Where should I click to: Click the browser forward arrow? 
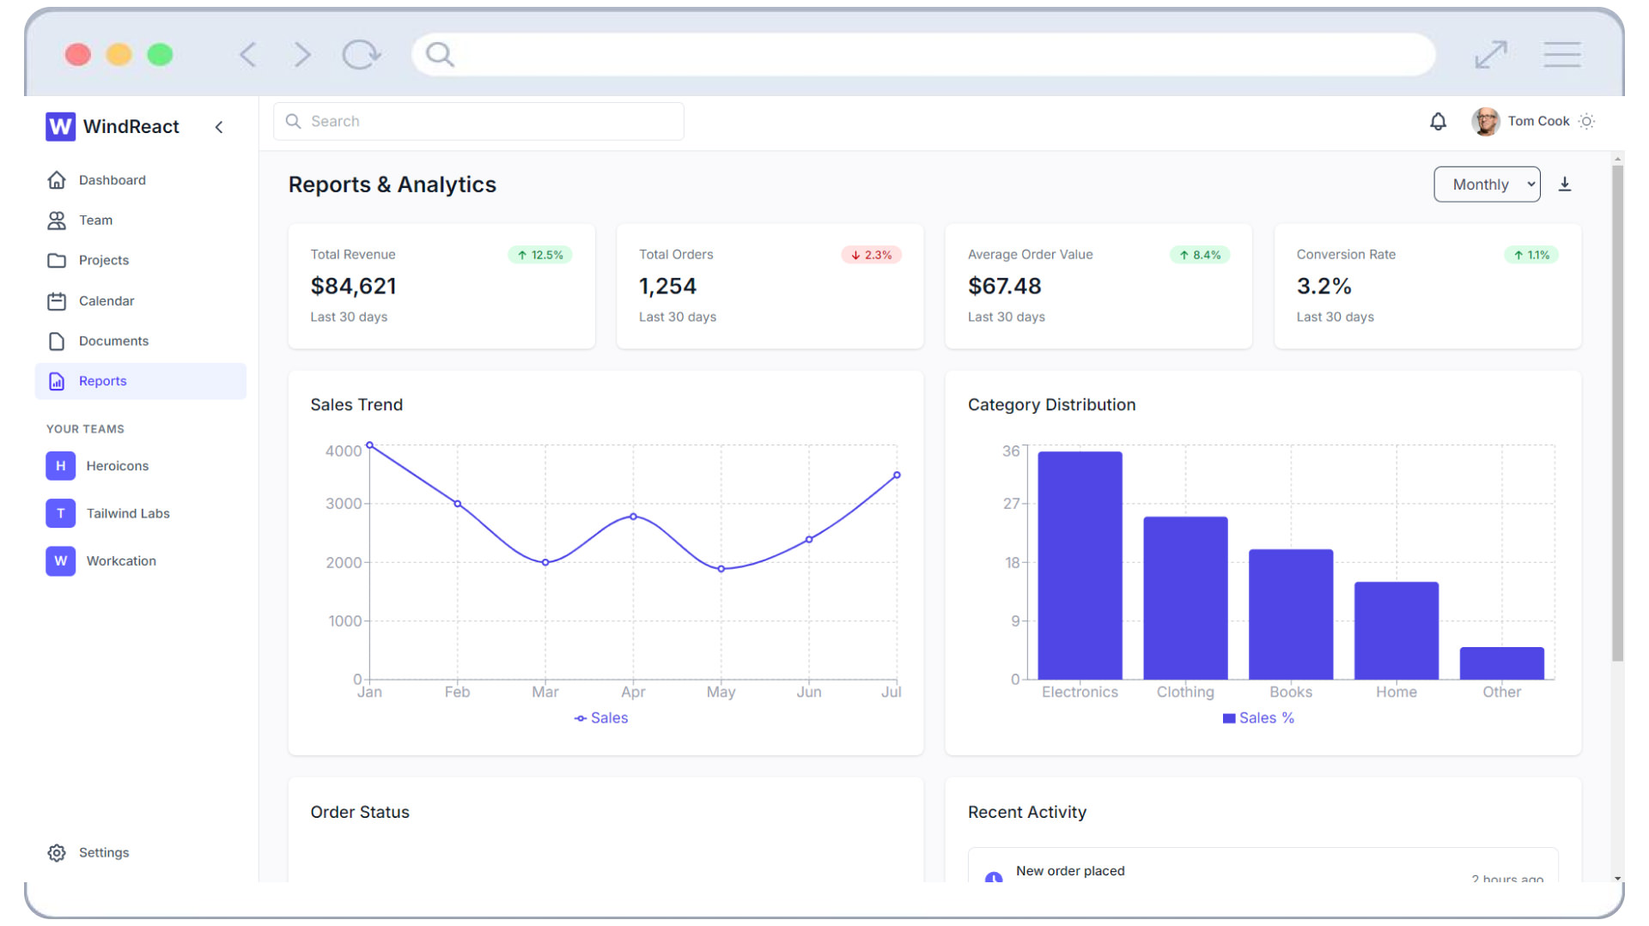(301, 55)
